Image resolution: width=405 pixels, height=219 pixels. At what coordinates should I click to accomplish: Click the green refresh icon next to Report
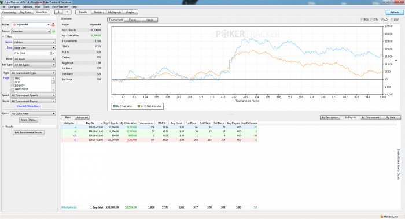(x=54, y=31)
